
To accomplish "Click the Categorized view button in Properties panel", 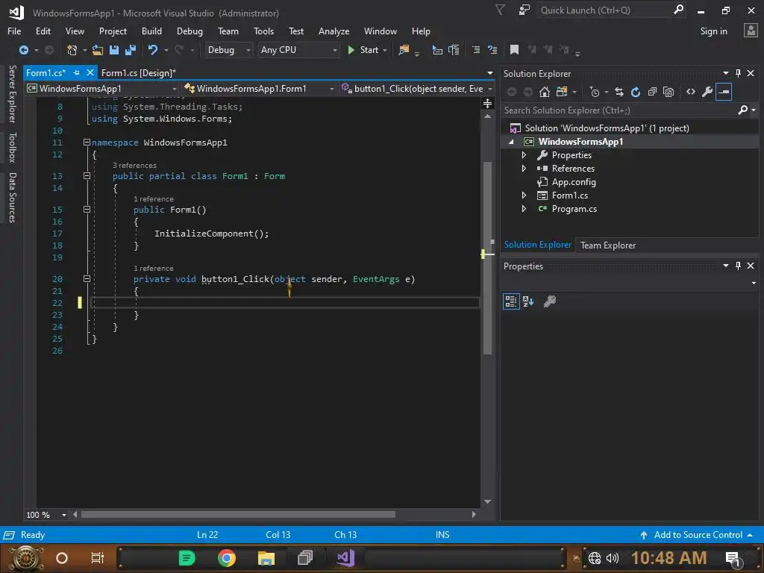I will (511, 301).
